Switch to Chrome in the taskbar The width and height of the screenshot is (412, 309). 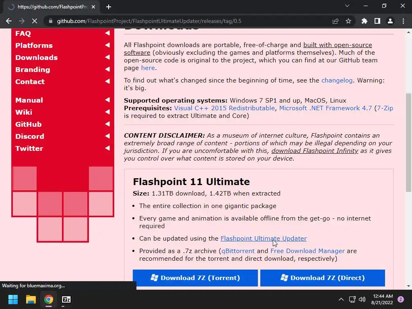pyautogui.click(x=49, y=299)
